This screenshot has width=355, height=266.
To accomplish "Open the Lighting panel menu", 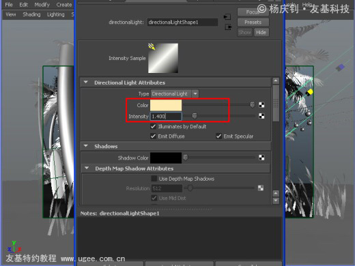I will point(56,14).
